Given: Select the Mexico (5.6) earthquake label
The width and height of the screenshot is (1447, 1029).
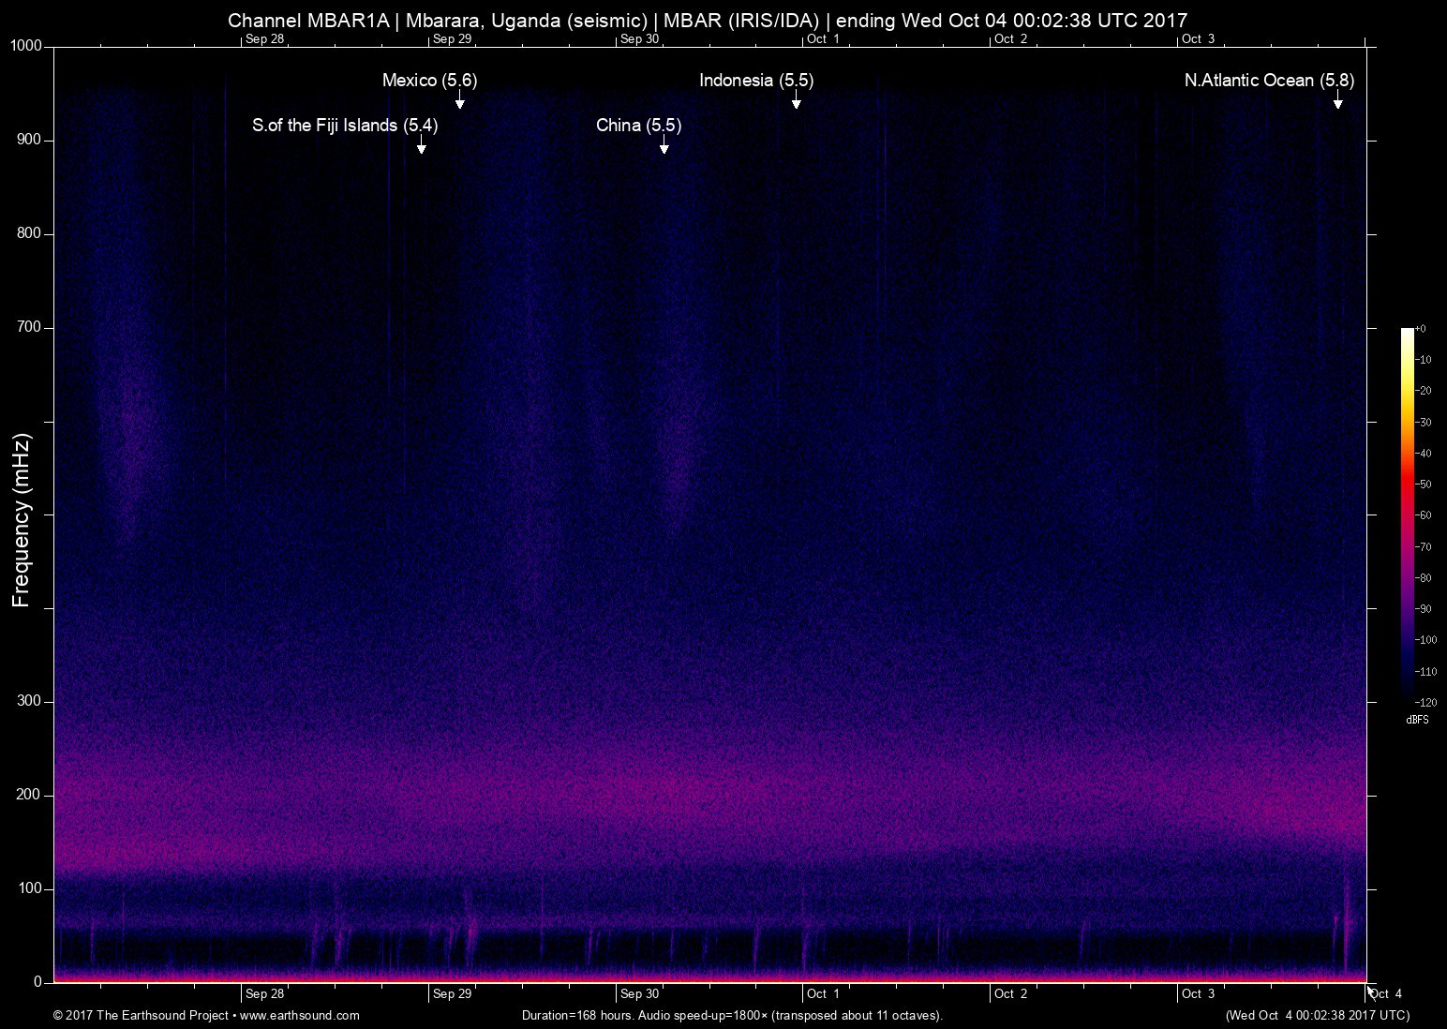Looking at the screenshot, I should pos(429,81).
